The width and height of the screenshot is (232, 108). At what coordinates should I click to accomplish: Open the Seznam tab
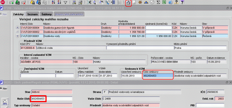(x=32, y=14)
